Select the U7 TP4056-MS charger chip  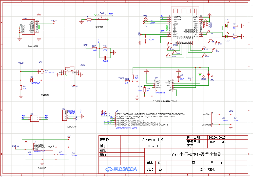click(x=164, y=85)
